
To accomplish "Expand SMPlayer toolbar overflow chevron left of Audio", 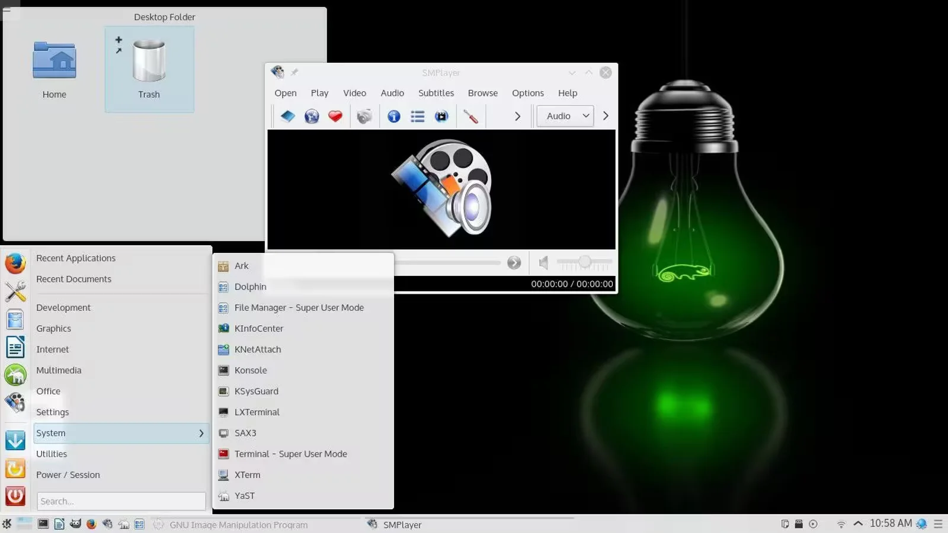I will (517, 116).
